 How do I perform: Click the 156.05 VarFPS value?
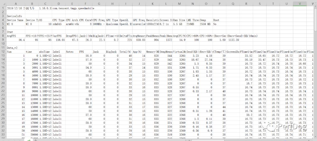coord(59,40)
